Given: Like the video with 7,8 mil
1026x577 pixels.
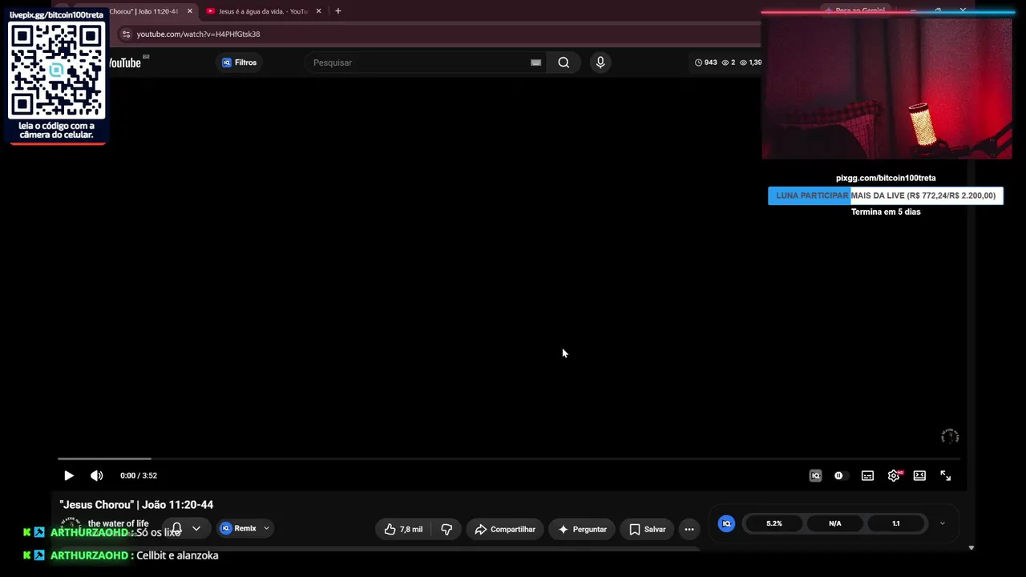Looking at the screenshot, I should (403, 529).
